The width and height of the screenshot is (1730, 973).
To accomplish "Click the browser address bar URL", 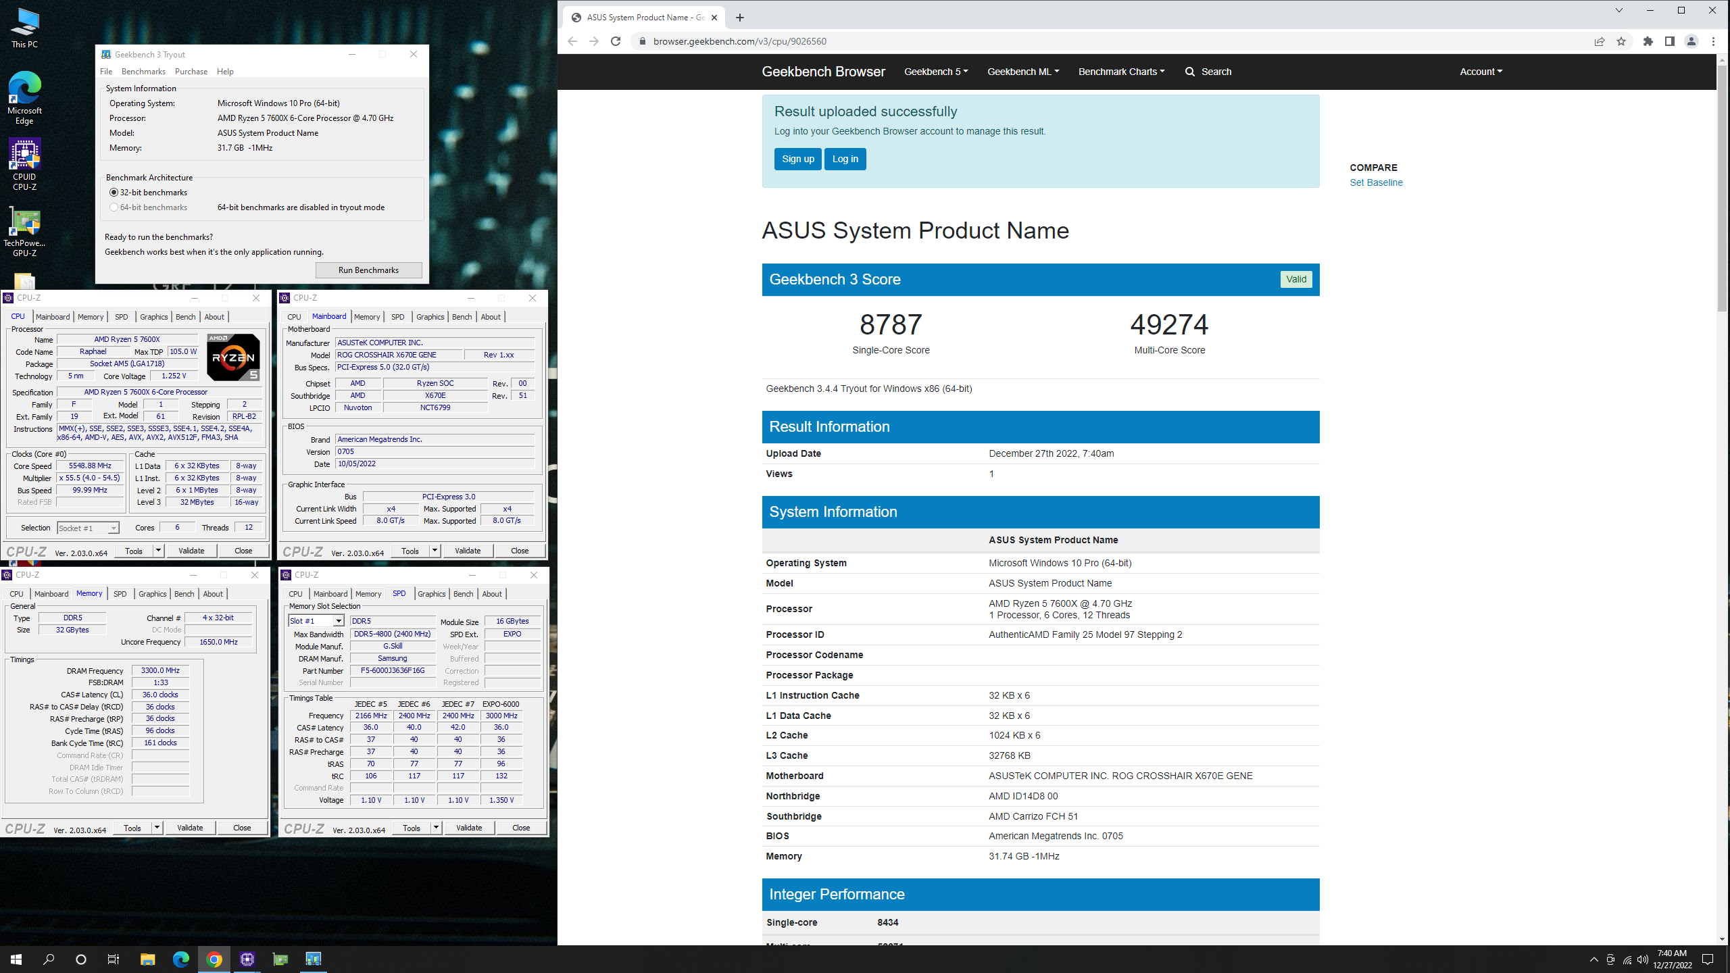I will pyautogui.click(x=740, y=41).
